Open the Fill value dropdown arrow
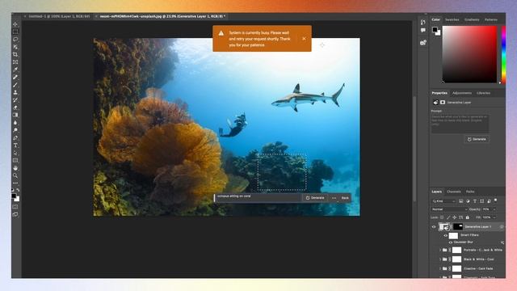 pyautogui.click(x=494, y=217)
